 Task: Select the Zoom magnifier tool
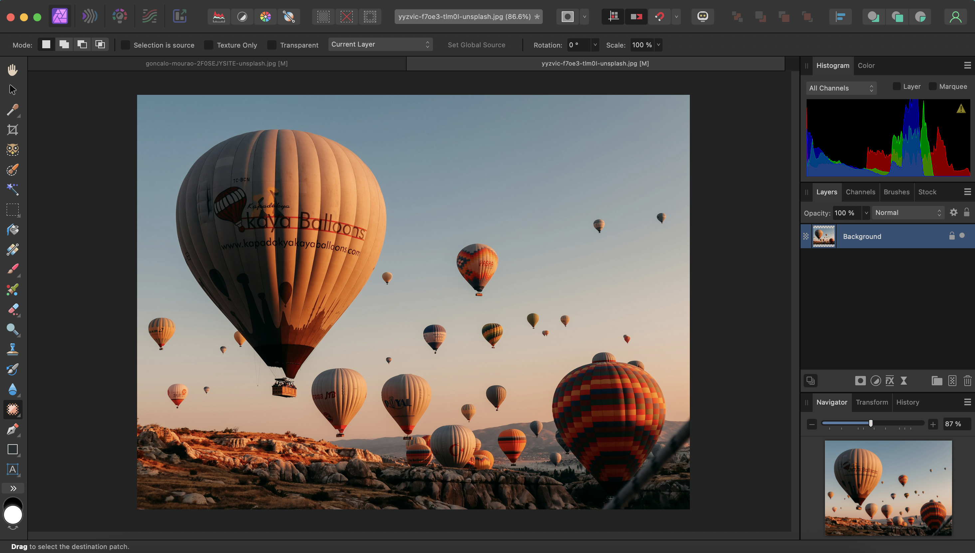click(x=13, y=329)
